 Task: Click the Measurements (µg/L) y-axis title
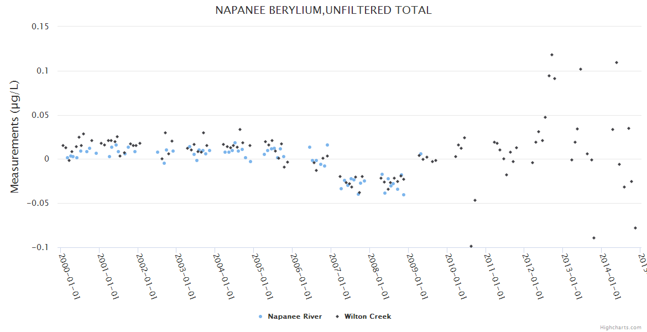[15, 137]
